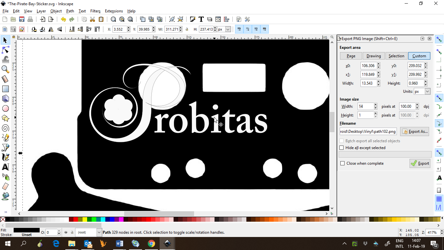Click the Cut scissors icon
Screen dimensions: 444x250
(93, 19)
